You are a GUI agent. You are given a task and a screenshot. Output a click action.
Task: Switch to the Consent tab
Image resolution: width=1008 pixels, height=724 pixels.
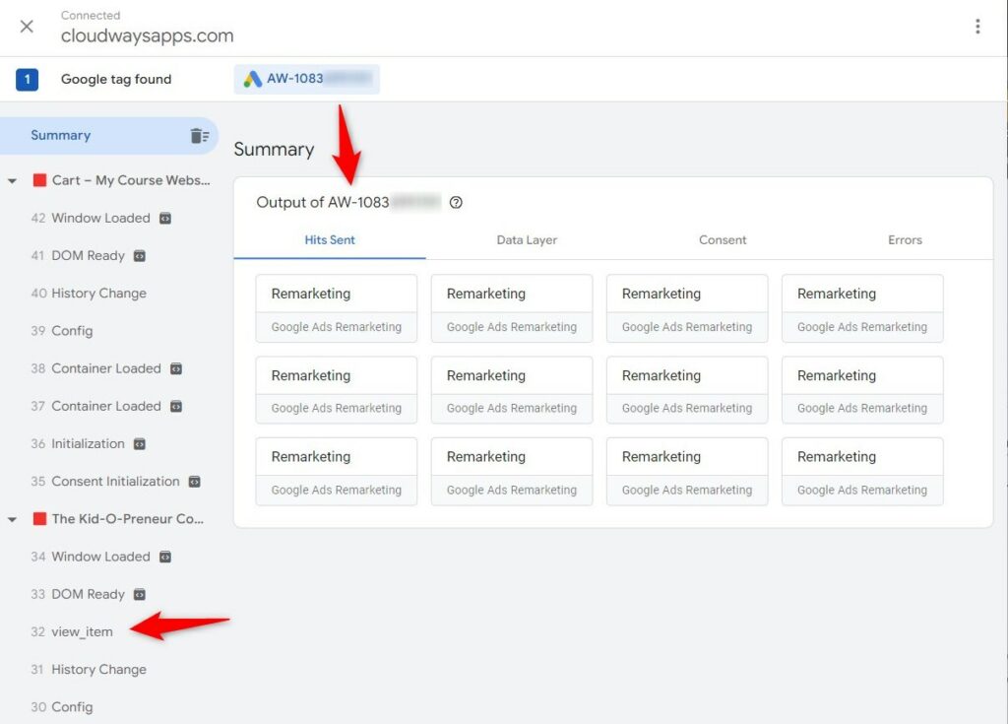(x=723, y=240)
